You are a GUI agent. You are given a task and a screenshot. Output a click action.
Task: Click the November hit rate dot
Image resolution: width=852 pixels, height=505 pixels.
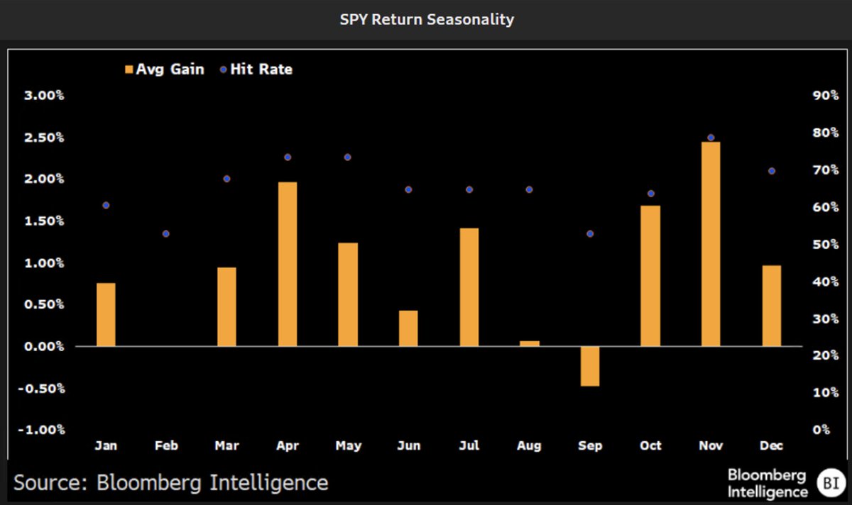(x=711, y=138)
